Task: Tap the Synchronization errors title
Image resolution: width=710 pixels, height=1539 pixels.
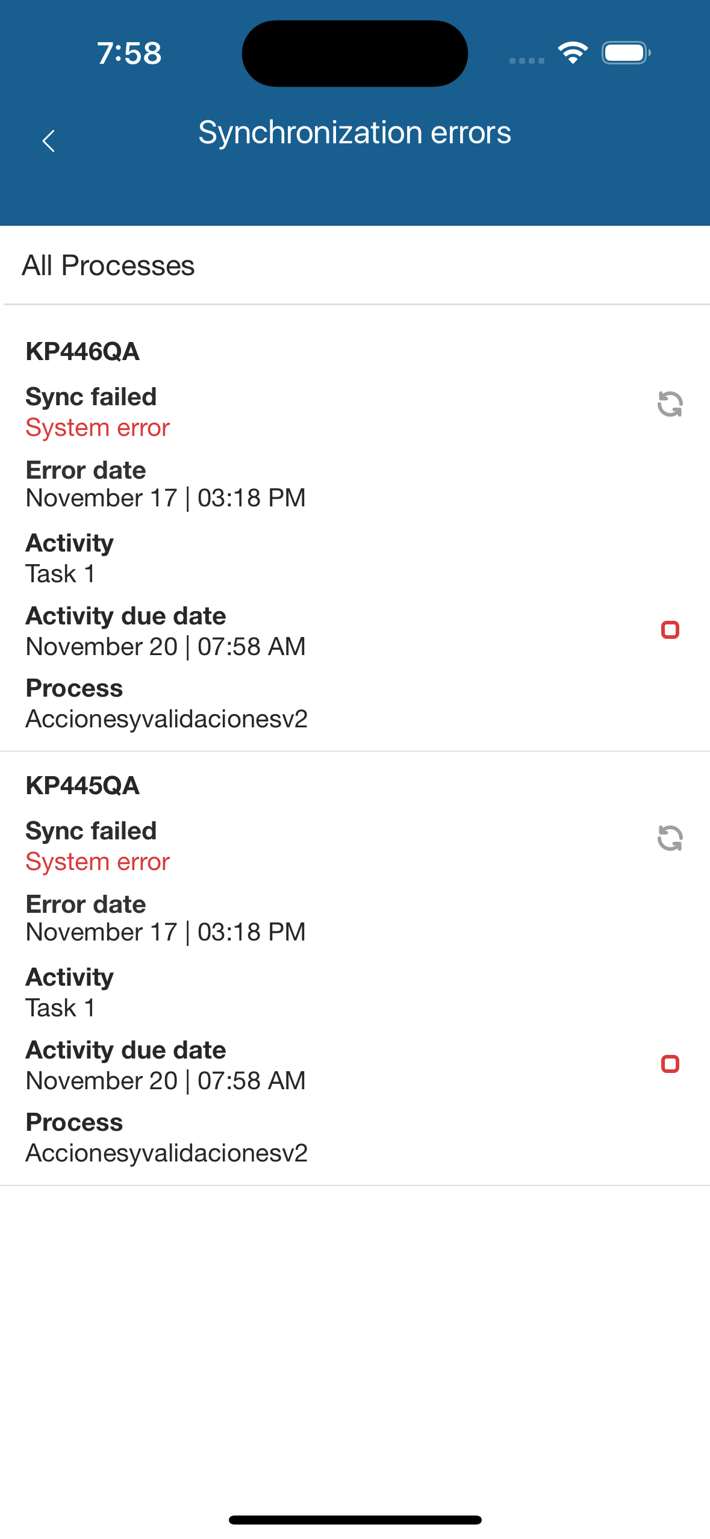Action: tap(355, 132)
